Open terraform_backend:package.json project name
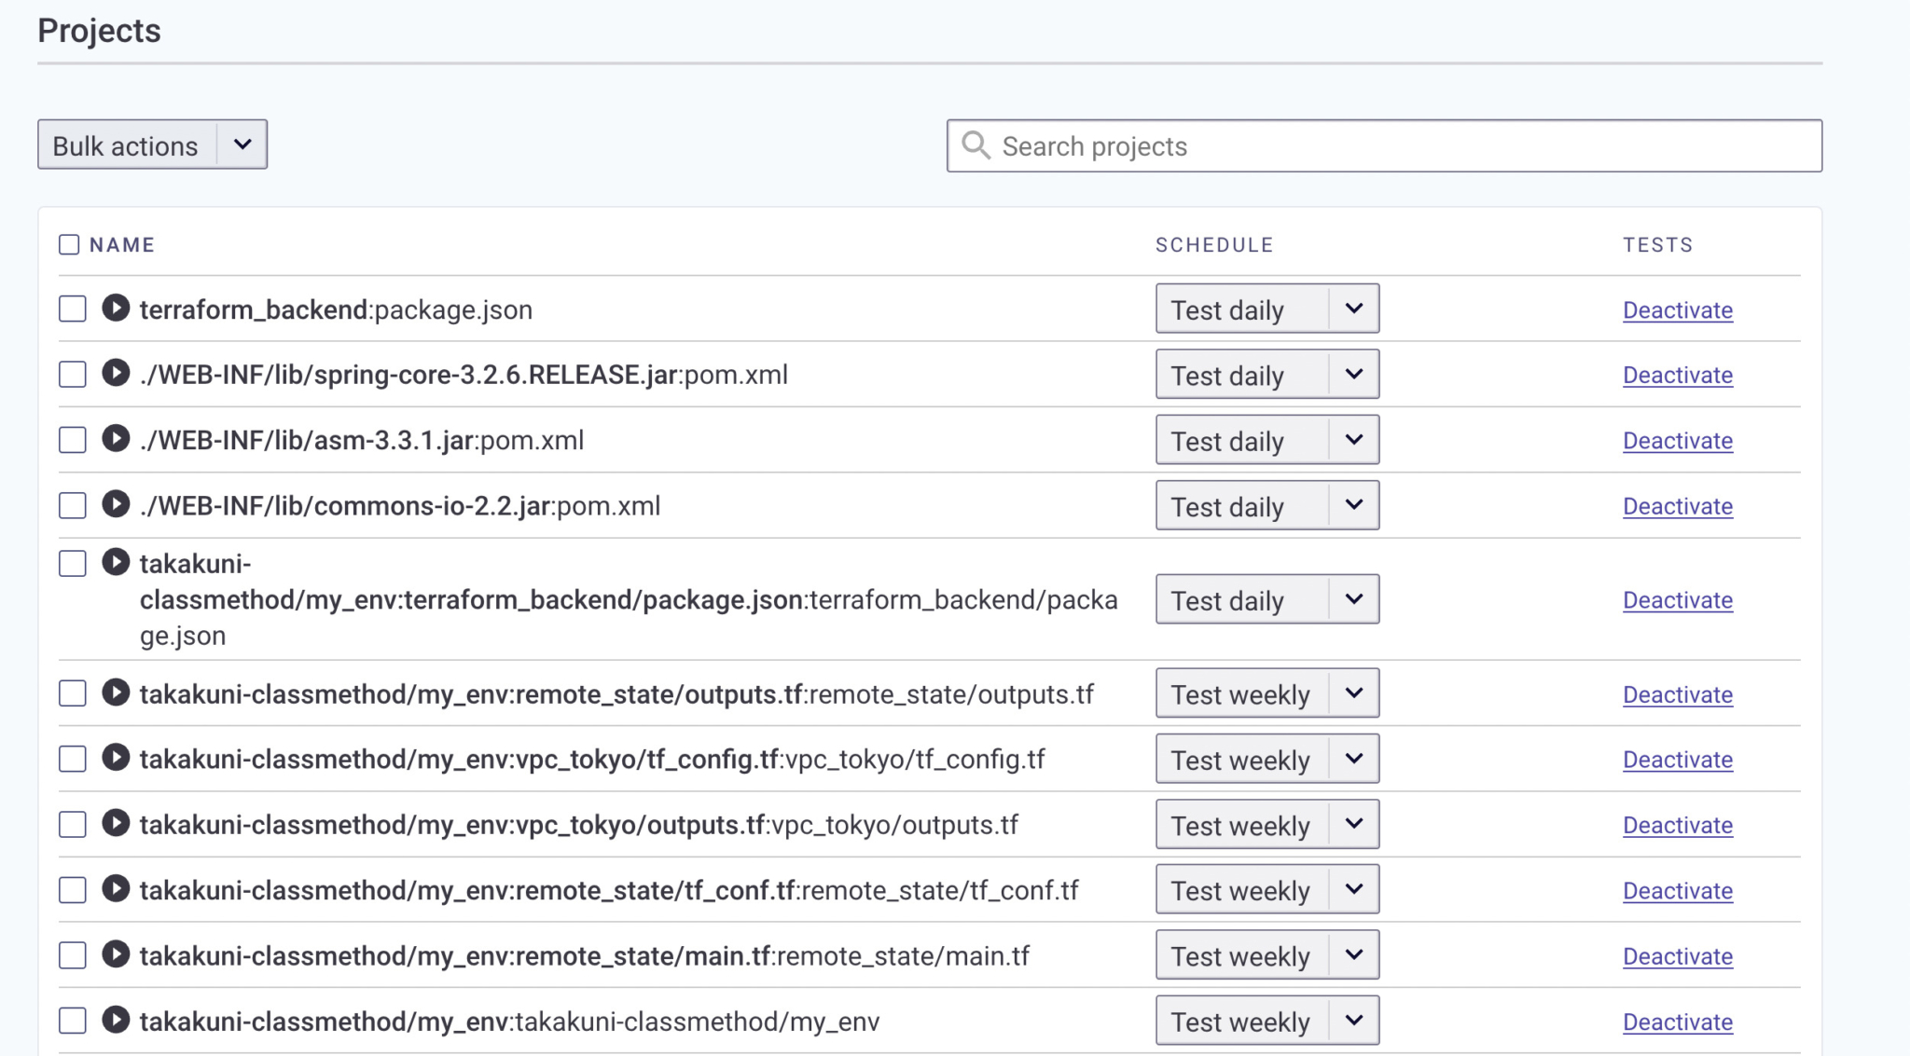Viewport: 1910px width, 1056px height. [336, 309]
